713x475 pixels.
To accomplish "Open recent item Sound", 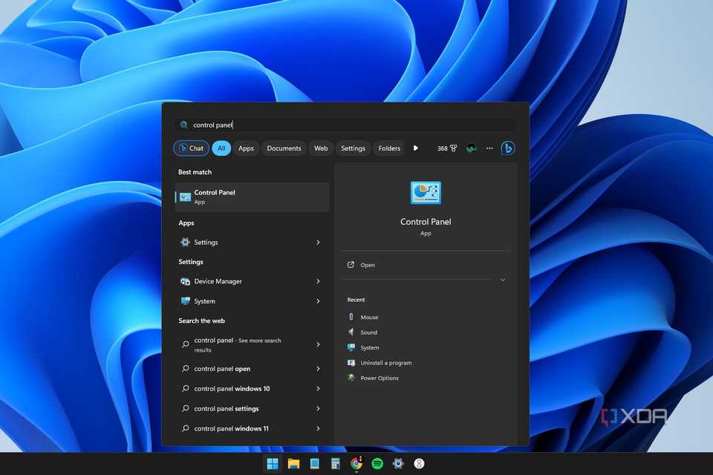I will [x=362, y=332].
